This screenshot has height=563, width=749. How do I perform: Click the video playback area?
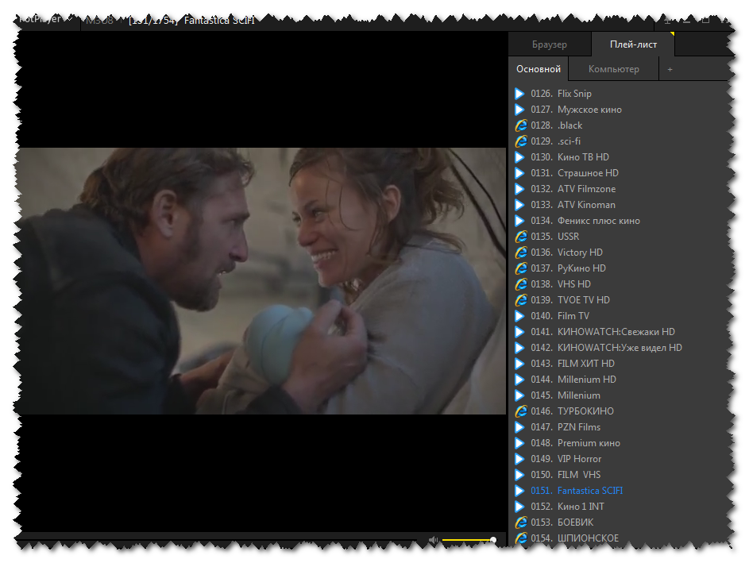262,281
